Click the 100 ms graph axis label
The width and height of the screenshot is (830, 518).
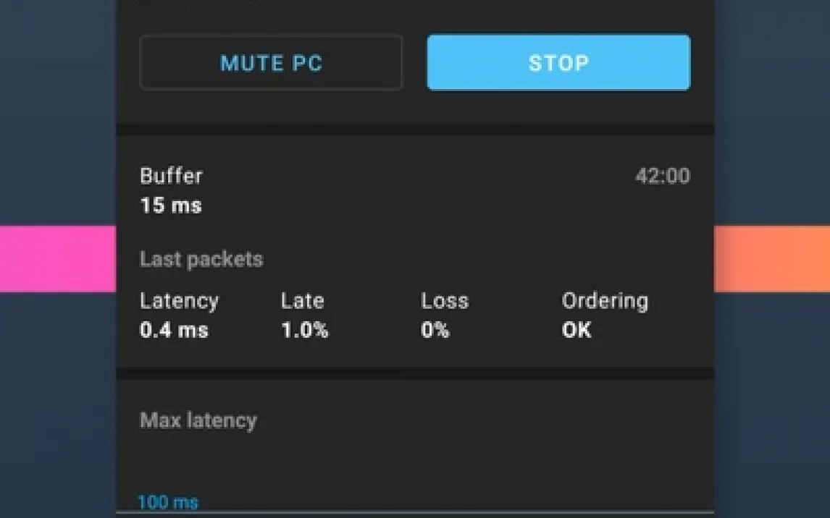(x=168, y=502)
